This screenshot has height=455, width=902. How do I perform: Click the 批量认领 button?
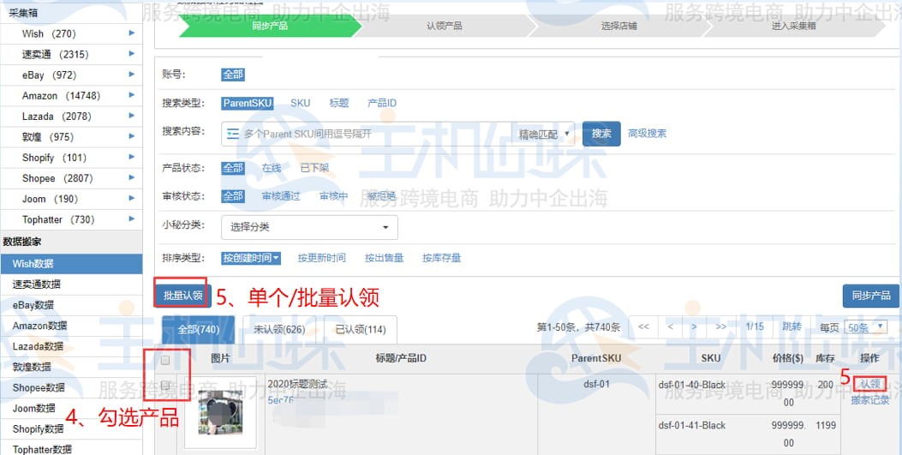point(182,296)
